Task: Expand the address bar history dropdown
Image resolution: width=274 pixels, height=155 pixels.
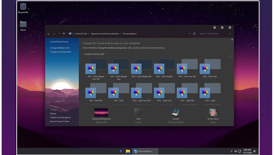Action: 190,34
